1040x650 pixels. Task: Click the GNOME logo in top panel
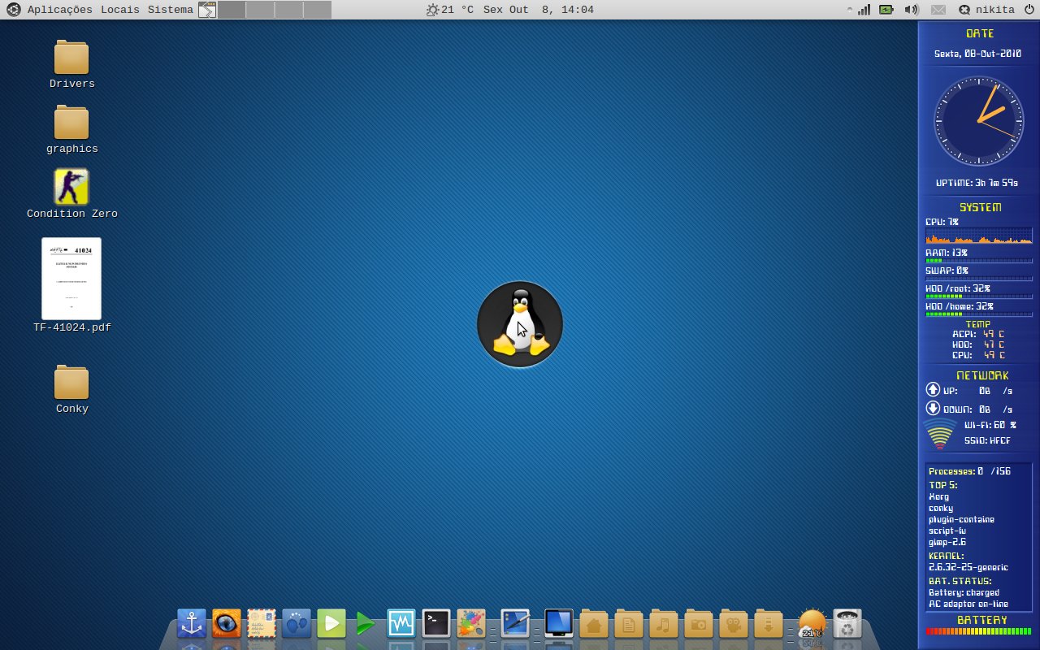coord(14,10)
